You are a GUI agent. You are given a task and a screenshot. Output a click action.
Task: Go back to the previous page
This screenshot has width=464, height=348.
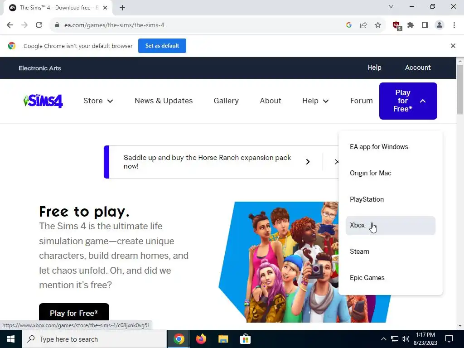pyautogui.click(x=10, y=25)
